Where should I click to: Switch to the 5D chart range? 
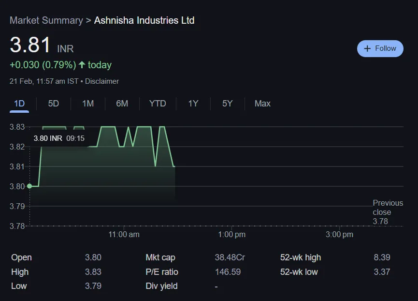coord(53,104)
